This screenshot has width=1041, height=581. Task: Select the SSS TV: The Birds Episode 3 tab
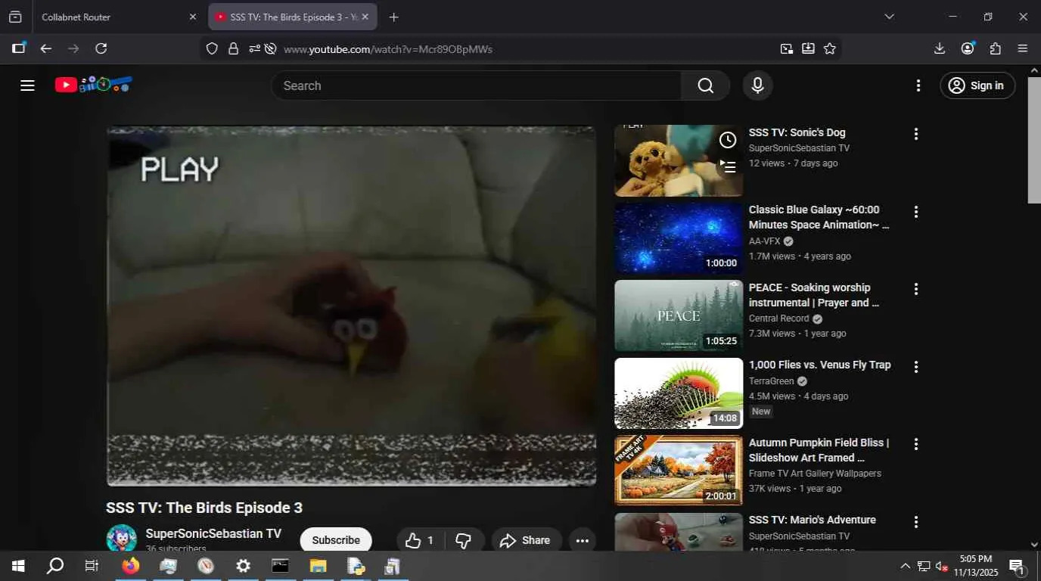pos(292,17)
